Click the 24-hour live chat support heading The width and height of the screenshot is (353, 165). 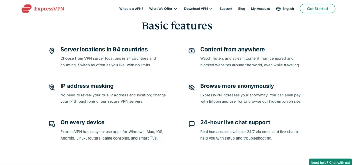235,123
